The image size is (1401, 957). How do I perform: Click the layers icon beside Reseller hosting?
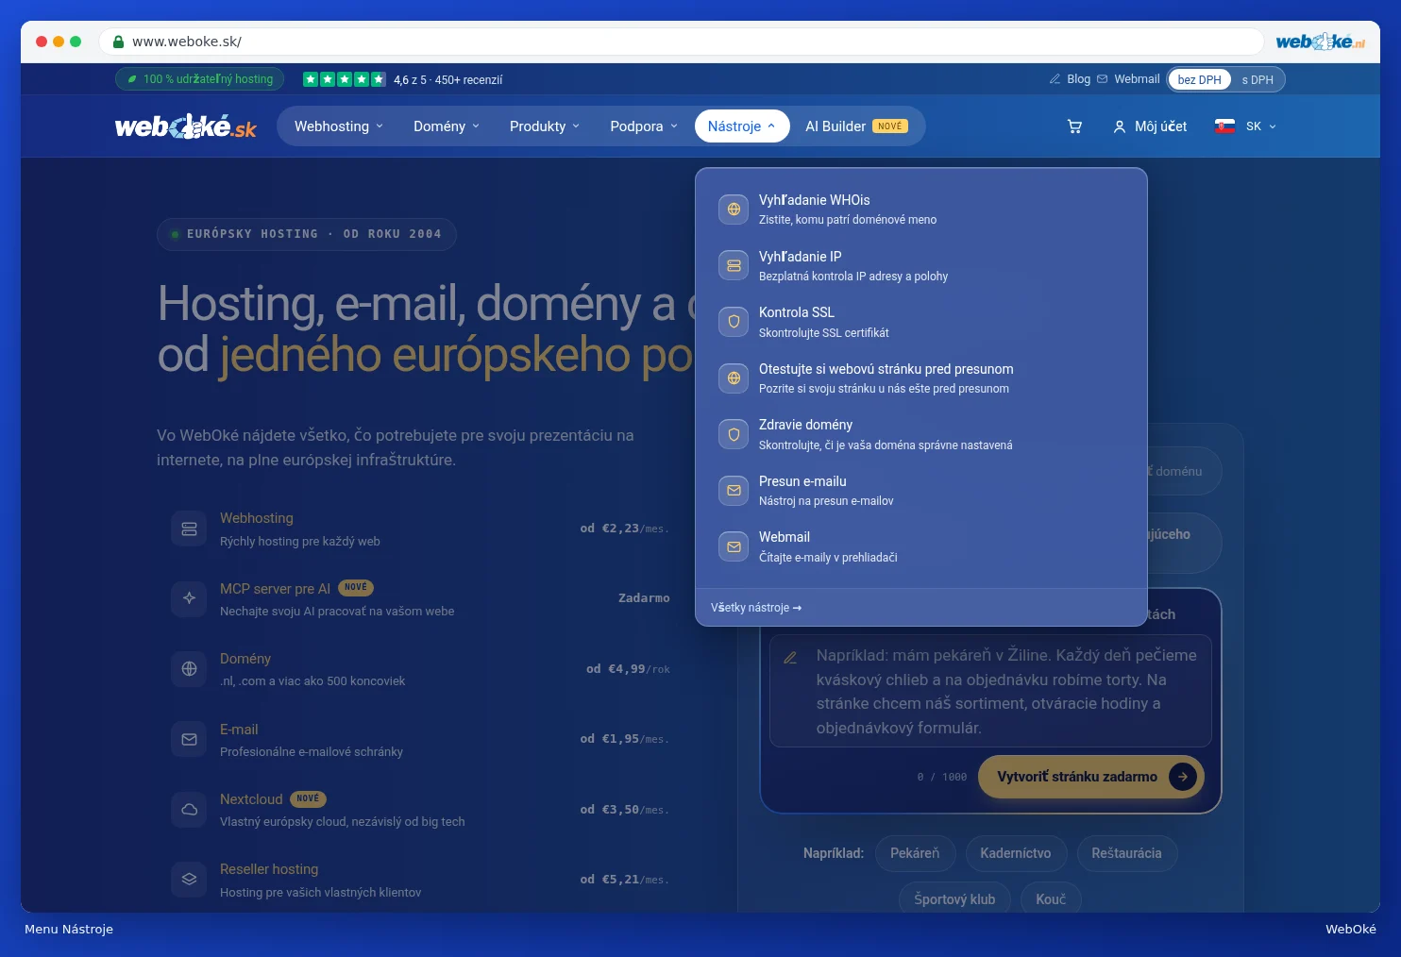(x=189, y=880)
